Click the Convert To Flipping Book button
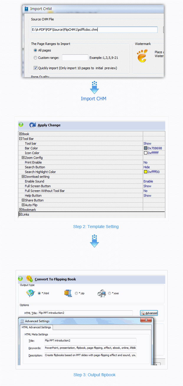183x386 pixels. 55,279
